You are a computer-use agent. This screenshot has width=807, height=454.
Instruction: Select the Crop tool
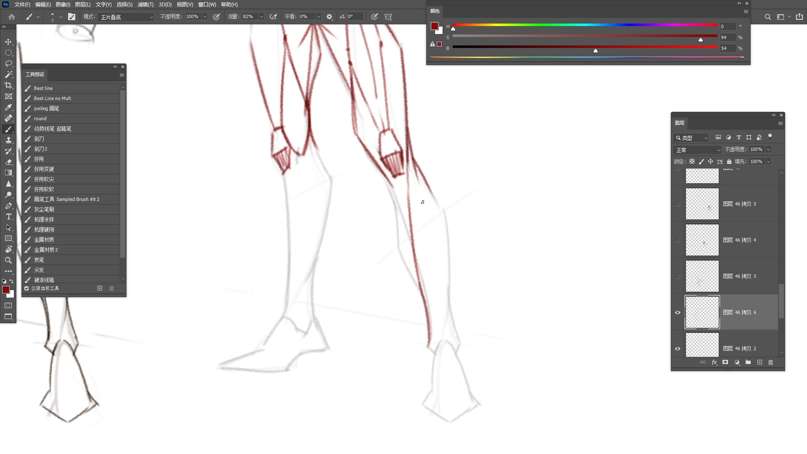8,86
